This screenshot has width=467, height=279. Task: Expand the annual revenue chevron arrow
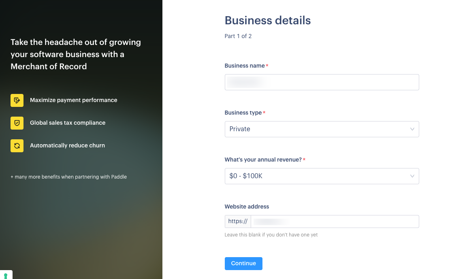pyautogui.click(x=412, y=176)
